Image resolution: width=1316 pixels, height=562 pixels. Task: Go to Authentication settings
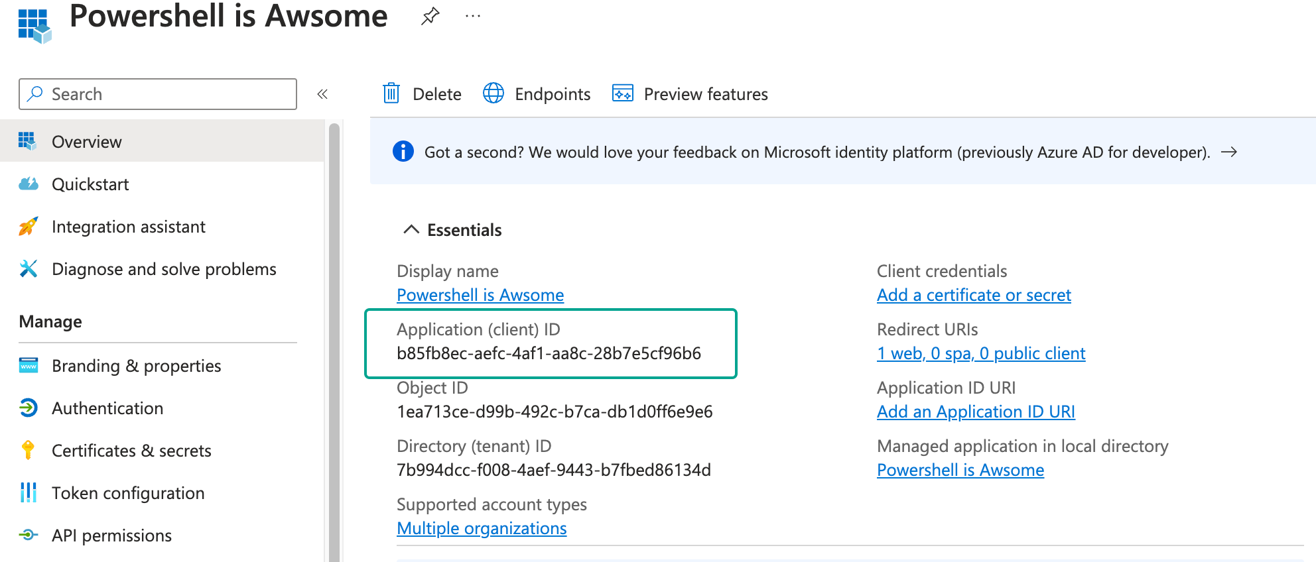(107, 408)
